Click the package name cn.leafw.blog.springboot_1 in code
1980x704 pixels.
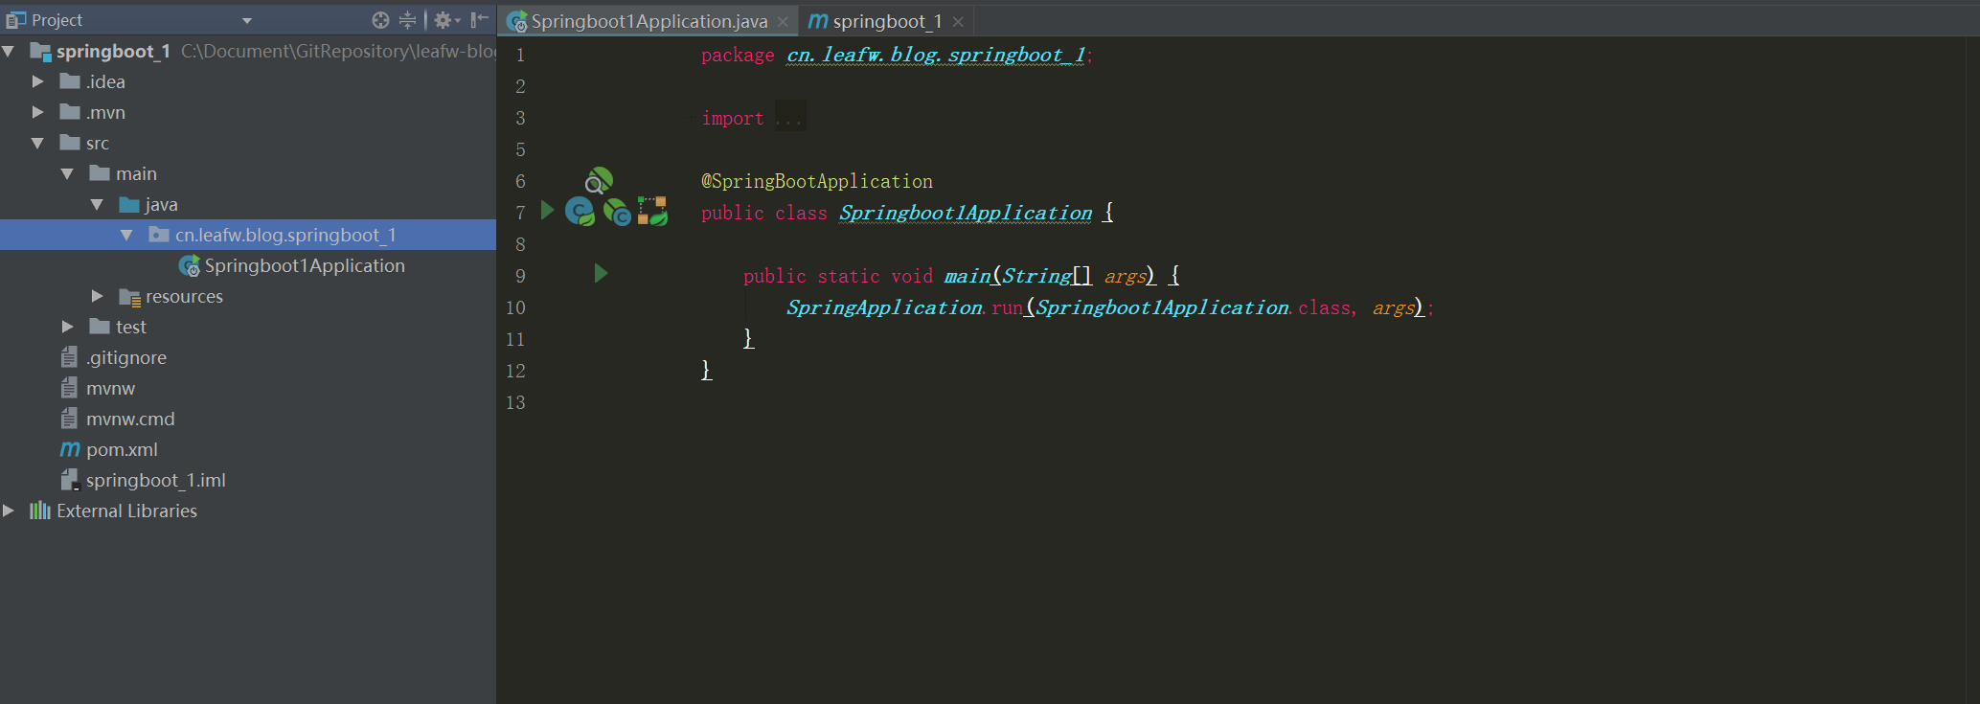click(936, 55)
